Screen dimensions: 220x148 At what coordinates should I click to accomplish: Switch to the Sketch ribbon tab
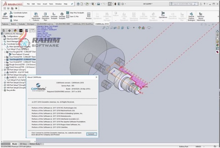[x=13, y=24]
